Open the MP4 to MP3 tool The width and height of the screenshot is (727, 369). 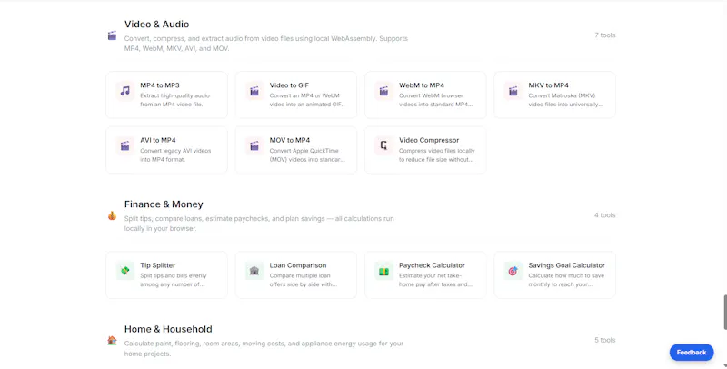[x=167, y=95]
